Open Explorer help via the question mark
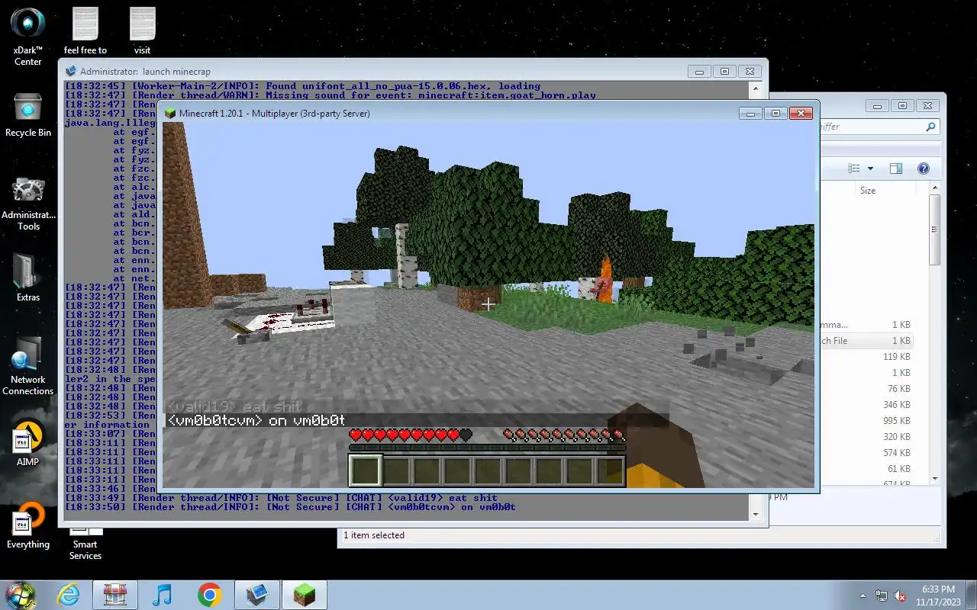The image size is (977, 610). (x=923, y=169)
